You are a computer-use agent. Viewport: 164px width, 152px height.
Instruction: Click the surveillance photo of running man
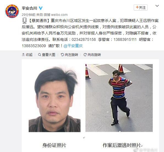[x=119, y=98]
